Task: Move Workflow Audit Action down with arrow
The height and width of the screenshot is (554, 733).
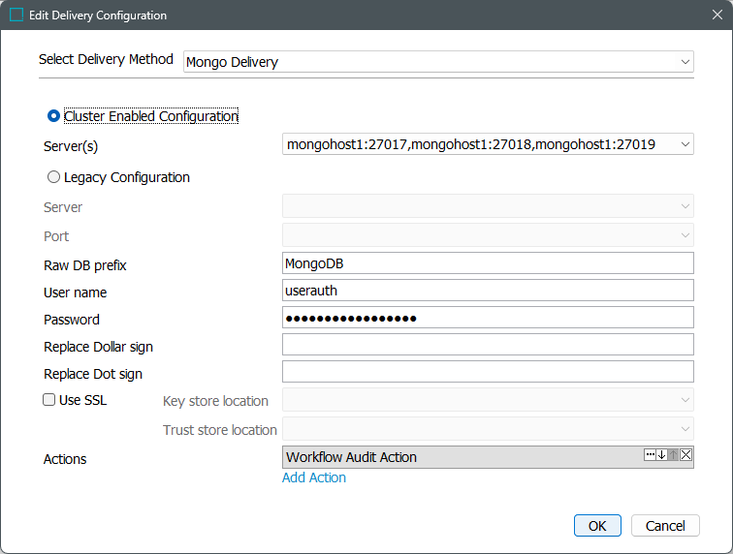Action: (x=661, y=455)
